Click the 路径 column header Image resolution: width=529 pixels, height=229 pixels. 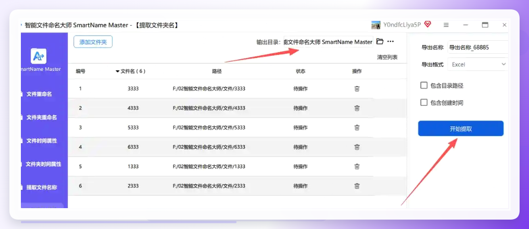217,71
